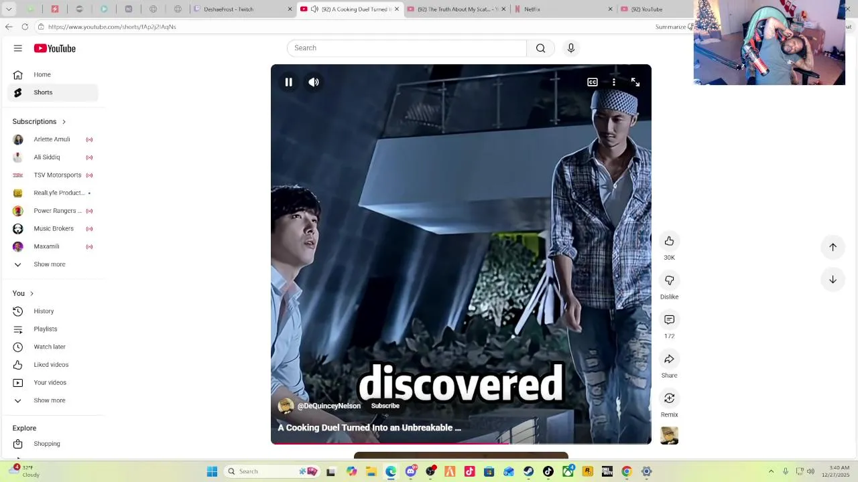Open the Windows Start menu

click(212, 471)
